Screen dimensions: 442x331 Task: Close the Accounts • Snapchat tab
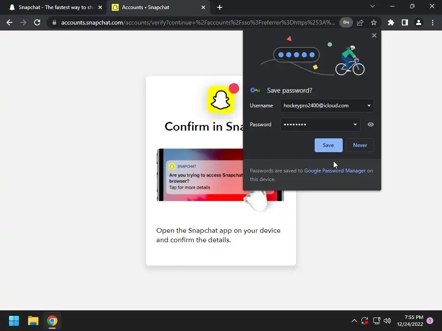click(203, 8)
